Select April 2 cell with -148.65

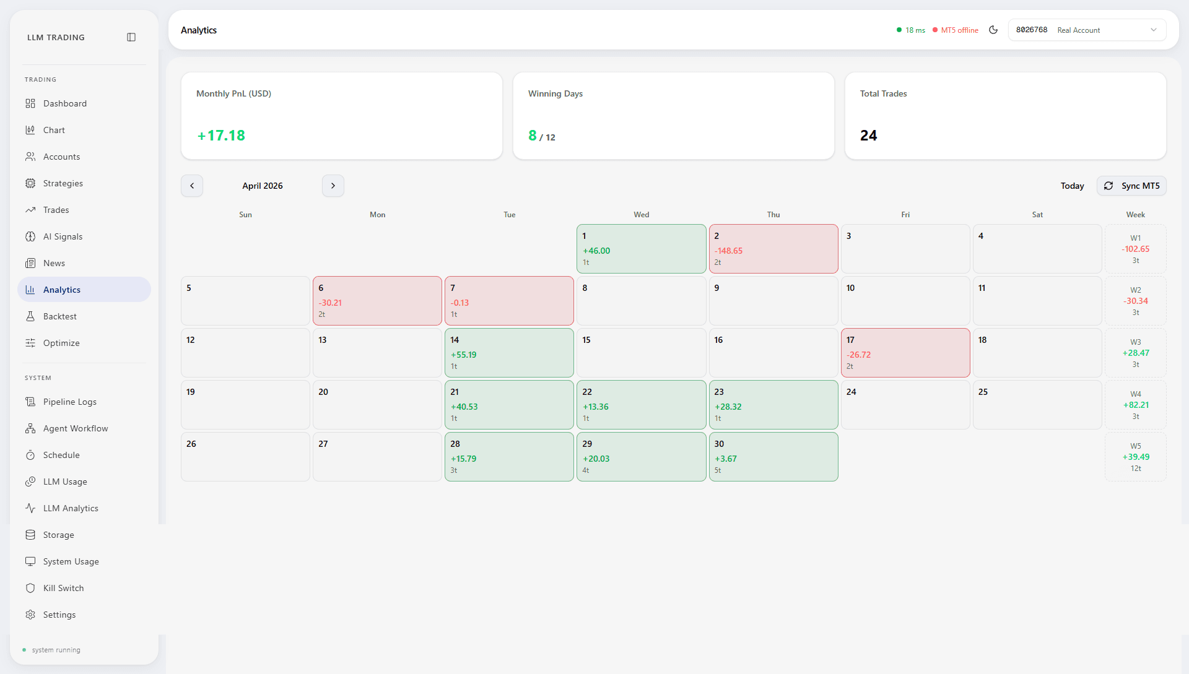[773, 249]
